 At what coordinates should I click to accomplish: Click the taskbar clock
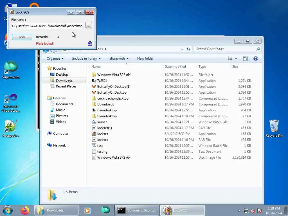pos(274,211)
